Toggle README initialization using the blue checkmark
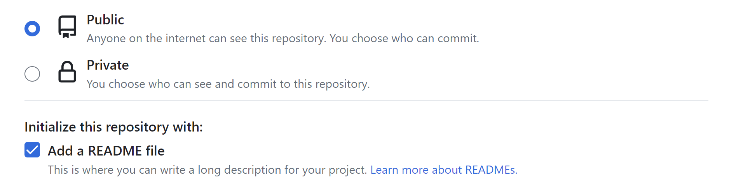 32,150
